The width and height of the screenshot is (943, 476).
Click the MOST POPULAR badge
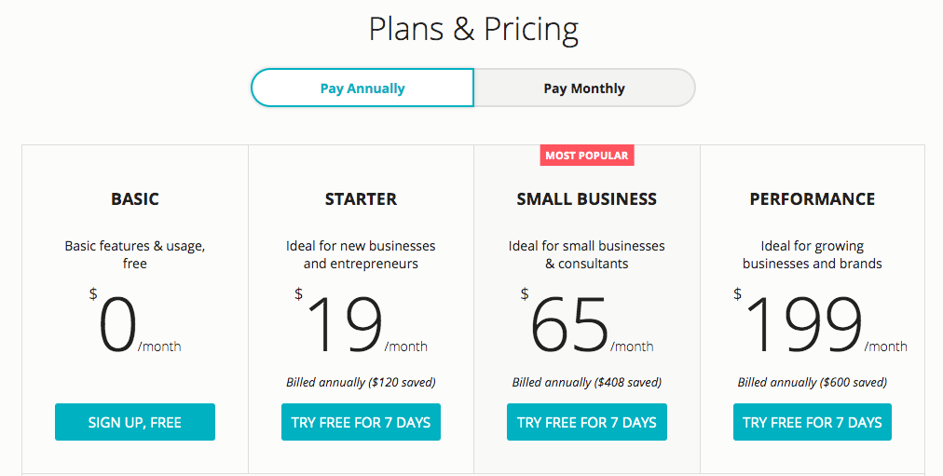[x=587, y=156]
